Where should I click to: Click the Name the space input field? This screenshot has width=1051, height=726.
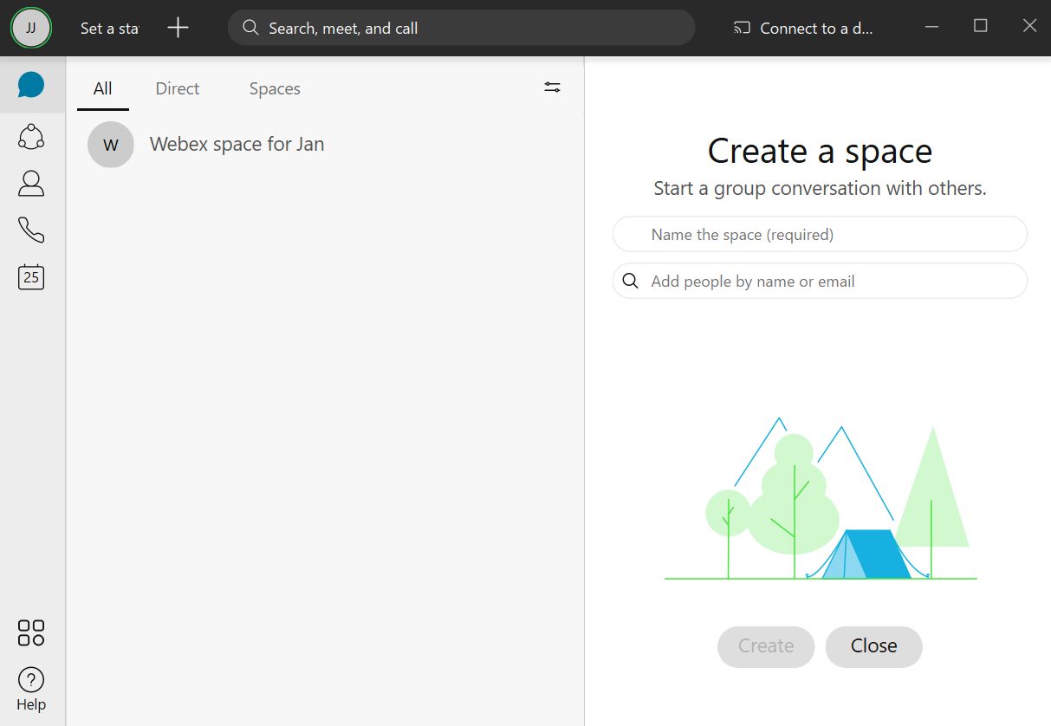[x=820, y=235]
